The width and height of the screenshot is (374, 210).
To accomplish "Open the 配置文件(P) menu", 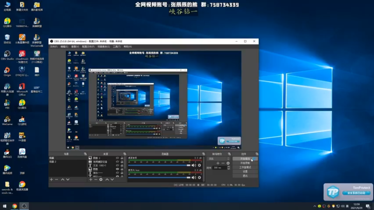I will pos(88,47).
